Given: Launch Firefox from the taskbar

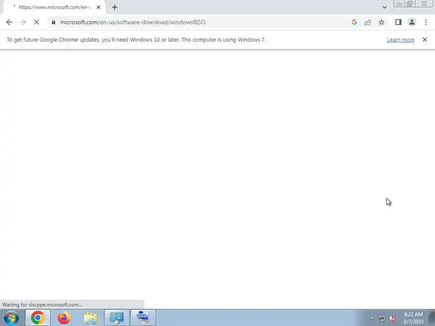Looking at the screenshot, I should [64, 318].
